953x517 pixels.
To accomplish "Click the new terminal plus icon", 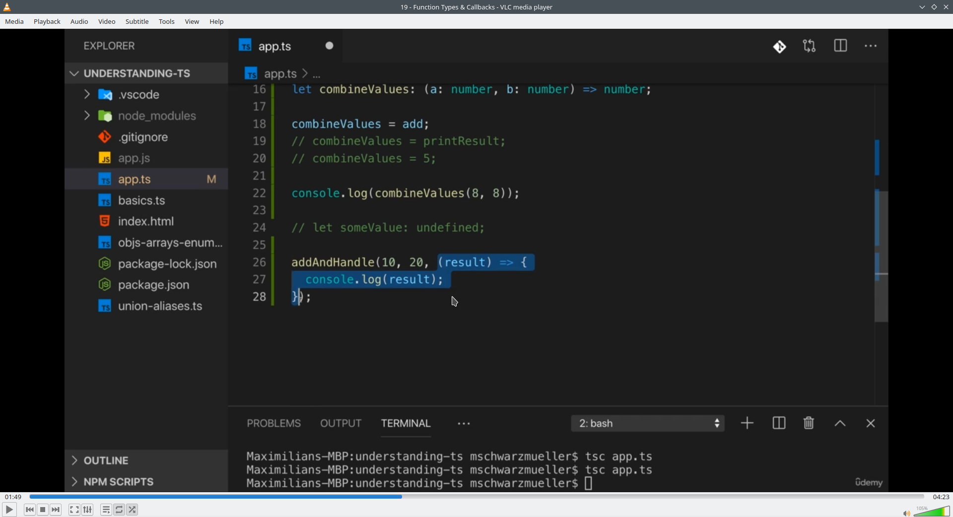I will coord(747,423).
